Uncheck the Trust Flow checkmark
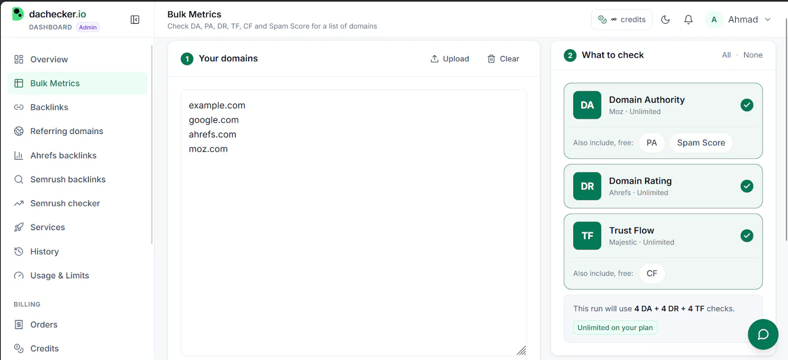Image resolution: width=788 pixels, height=360 pixels. [x=747, y=235]
